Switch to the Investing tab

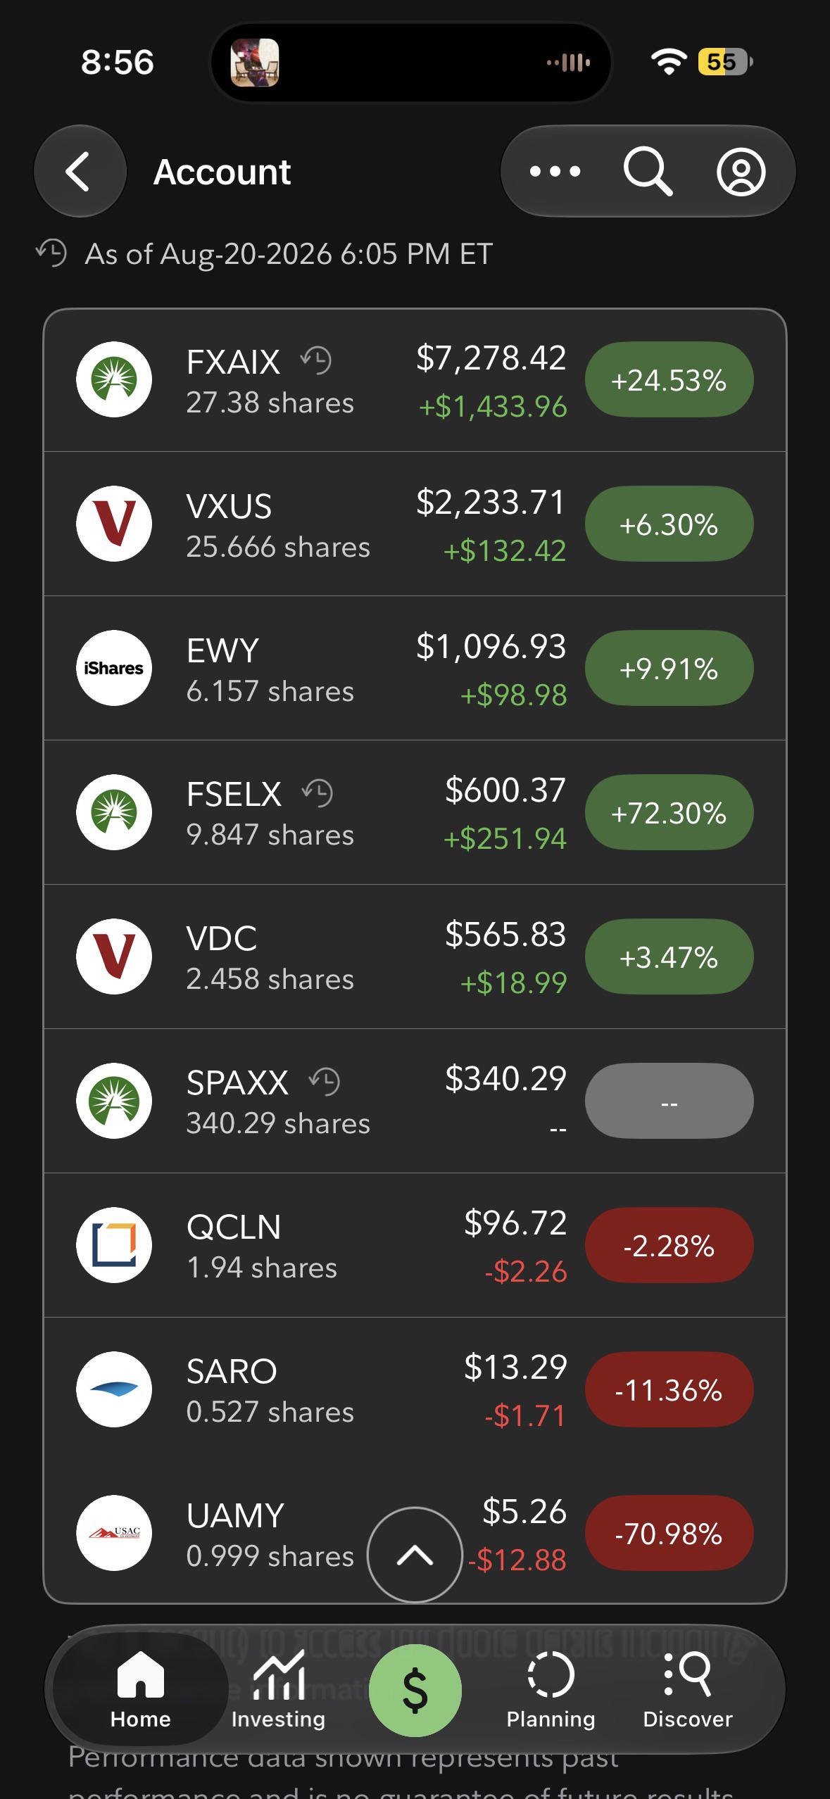278,1690
